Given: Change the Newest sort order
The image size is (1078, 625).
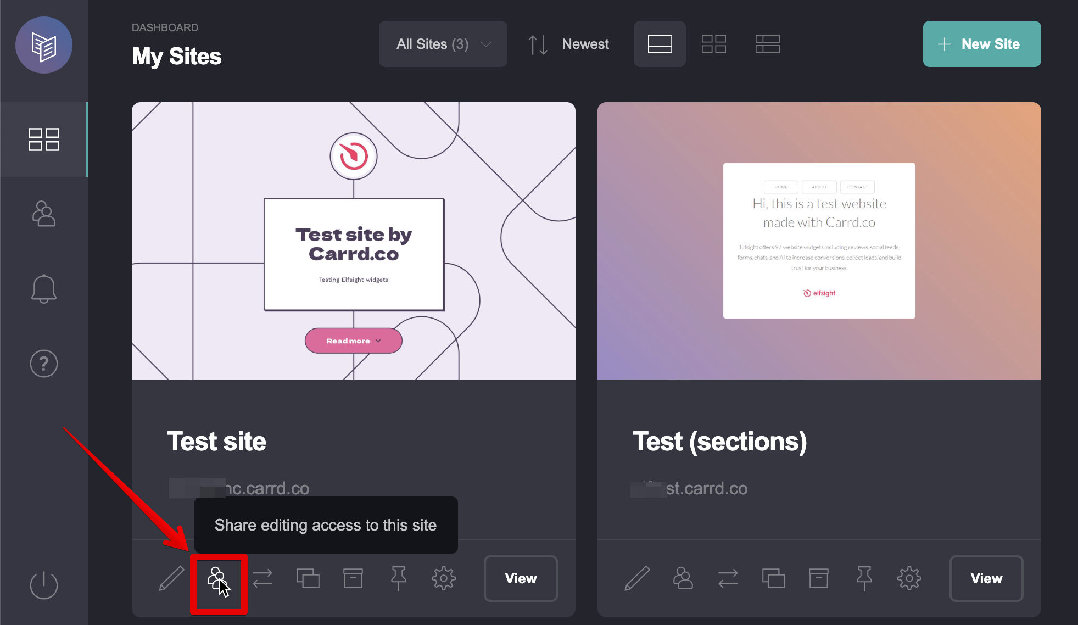Looking at the screenshot, I should click(569, 44).
